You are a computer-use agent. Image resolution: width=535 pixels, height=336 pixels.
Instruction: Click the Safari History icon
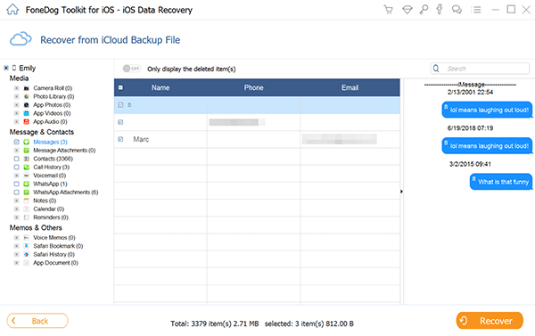26,255
